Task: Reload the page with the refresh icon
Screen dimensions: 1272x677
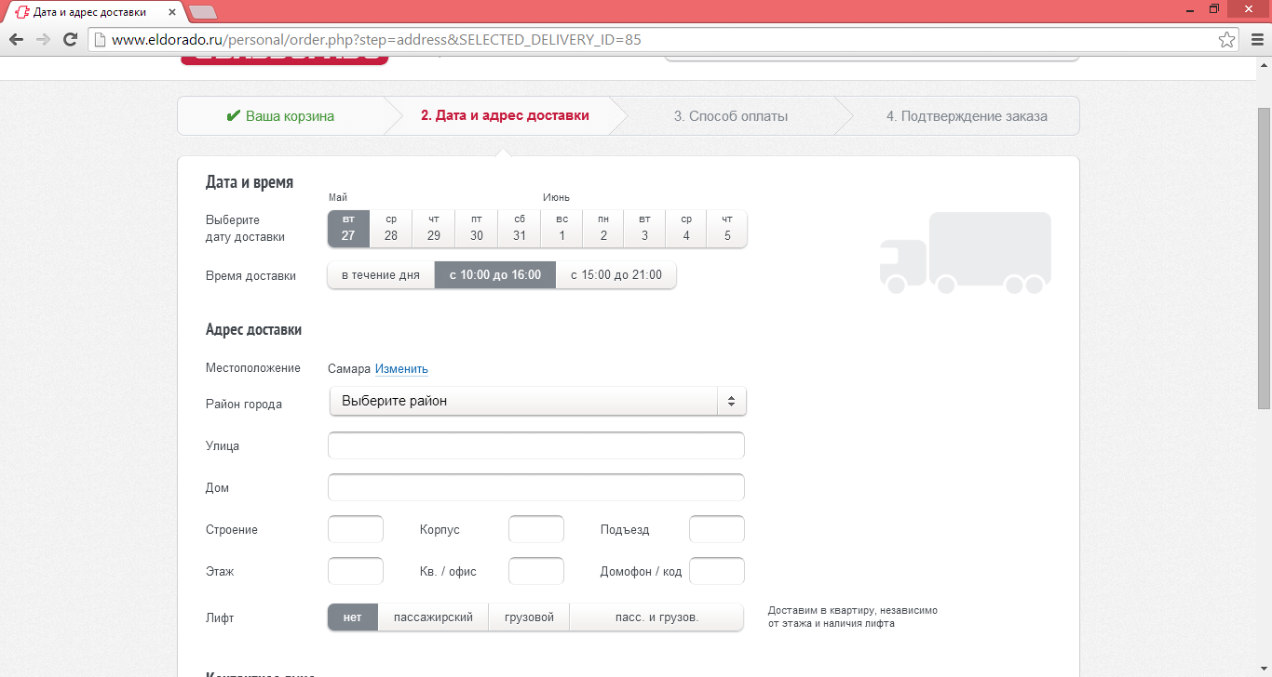Action: (70, 39)
